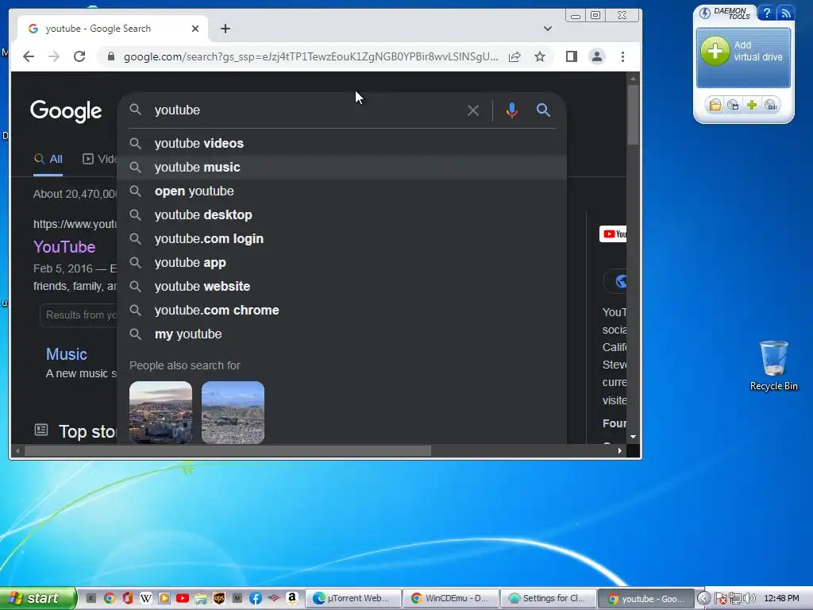Click Daemon Tools disc imaging icon
The width and height of the screenshot is (813, 610).
pos(733,106)
